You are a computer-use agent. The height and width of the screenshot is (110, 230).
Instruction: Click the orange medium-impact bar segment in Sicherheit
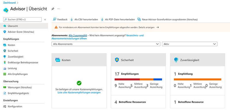pos(147,79)
